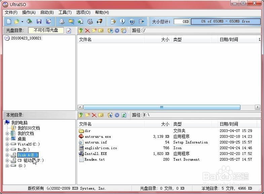Image resolution: width=264 pixels, height=194 pixels.
Task: Click the scrollbar right arrow in disc pane
Action: 258,107
